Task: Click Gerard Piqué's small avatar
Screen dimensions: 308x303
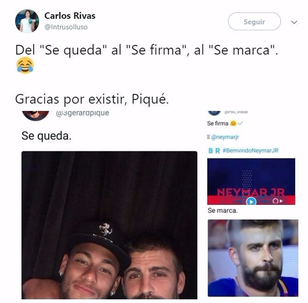Action: (35, 116)
